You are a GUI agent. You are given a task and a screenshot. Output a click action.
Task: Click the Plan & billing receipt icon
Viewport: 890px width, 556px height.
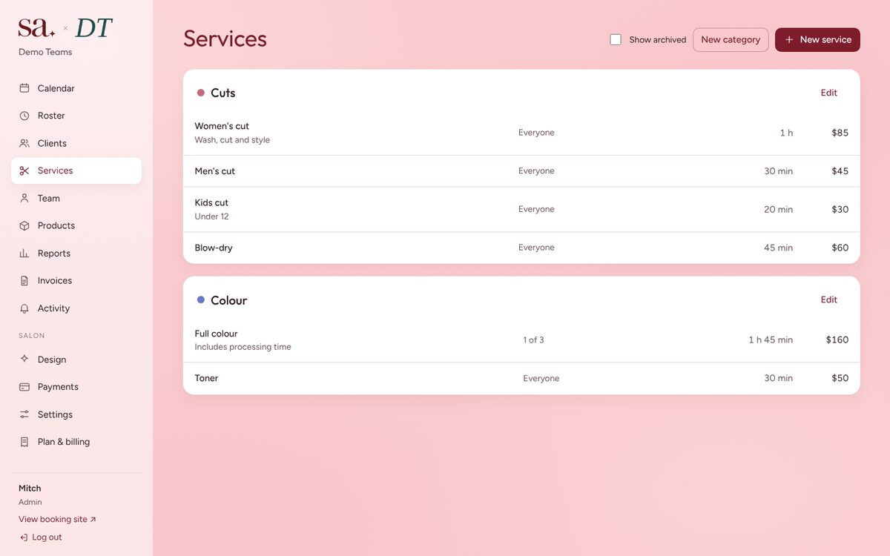24,442
